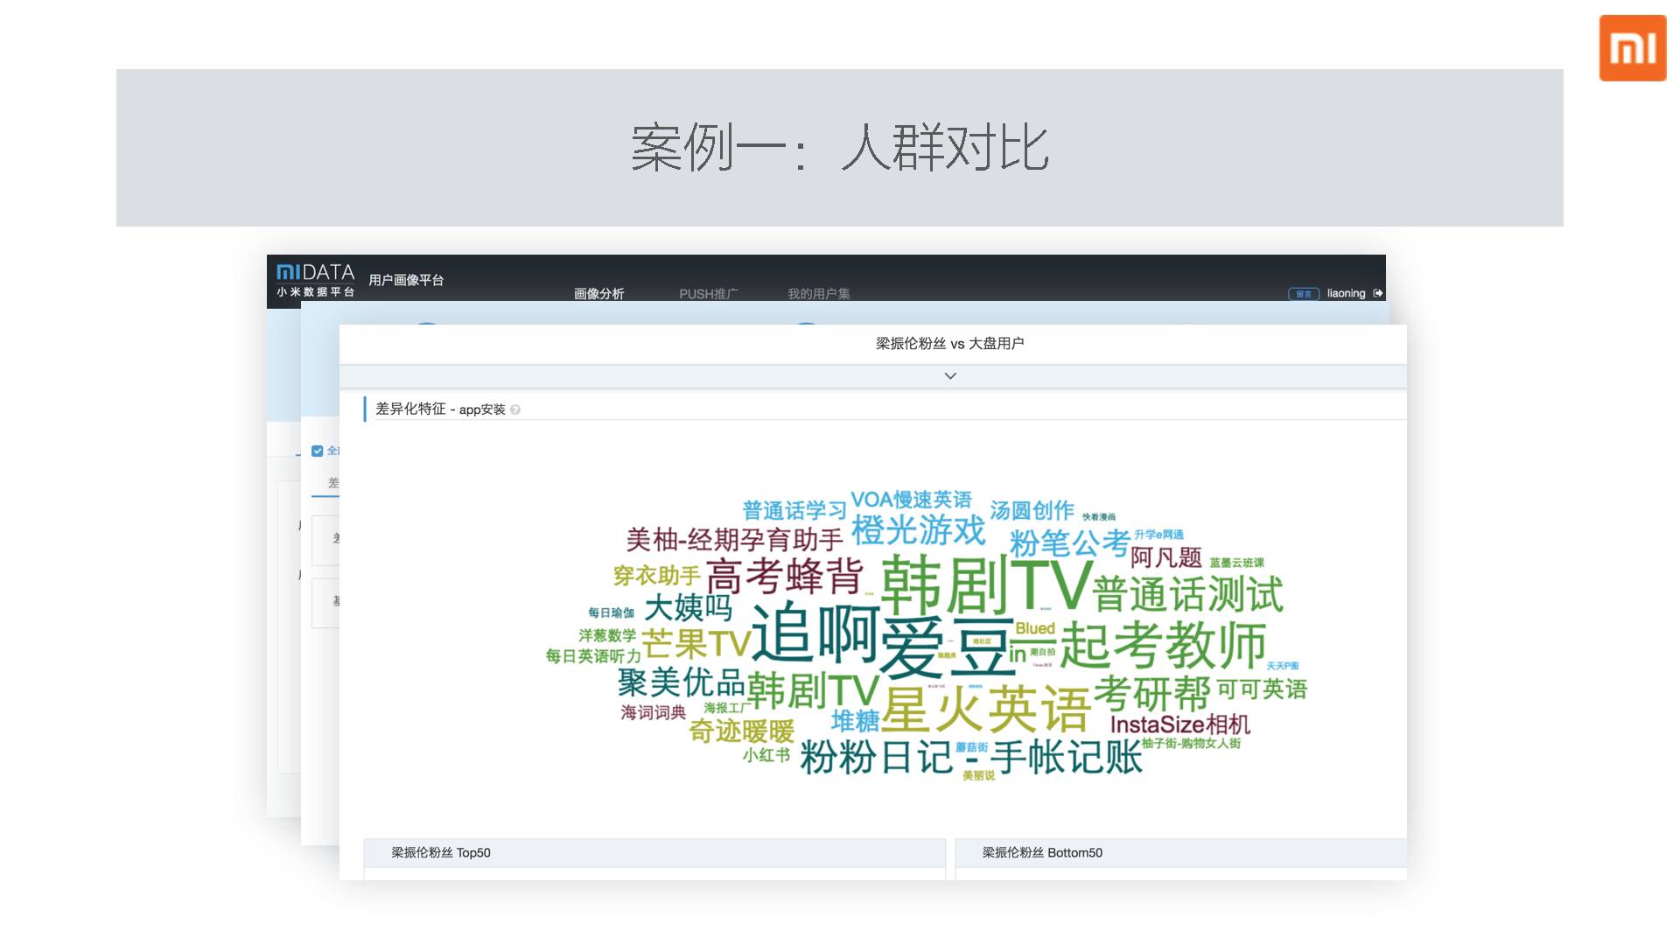Click 星火英语 in the word cloud
The image size is (1680, 945).
pyautogui.click(x=986, y=709)
